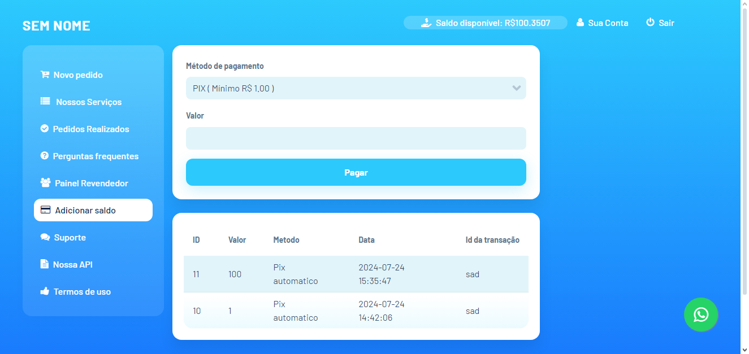Click the chat bubbles icon beside Suporte

(x=45, y=237)
